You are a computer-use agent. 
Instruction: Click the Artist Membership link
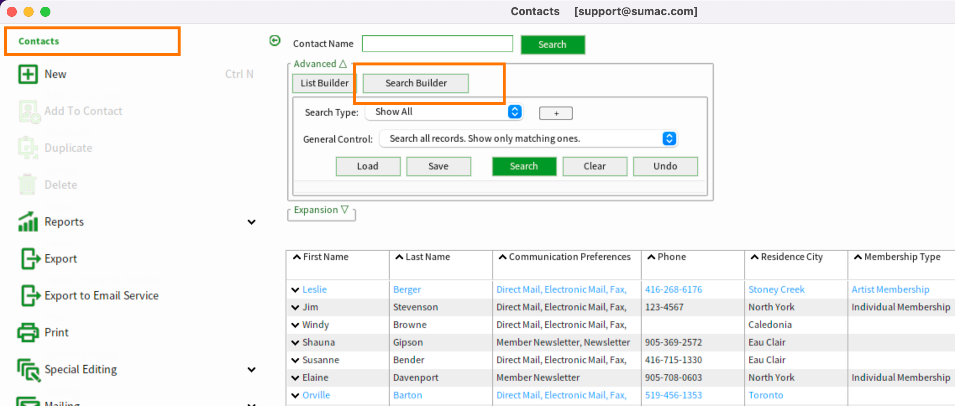point(890,289)
